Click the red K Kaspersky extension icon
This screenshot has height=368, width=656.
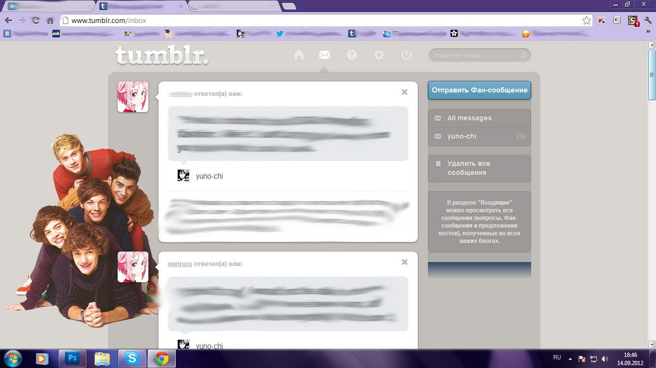pyautogui.click(x=602, y=21)
